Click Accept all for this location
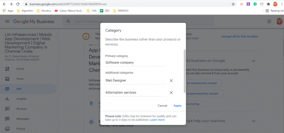The height and width of the screenshot is (133, 284). tap(240, 36)
